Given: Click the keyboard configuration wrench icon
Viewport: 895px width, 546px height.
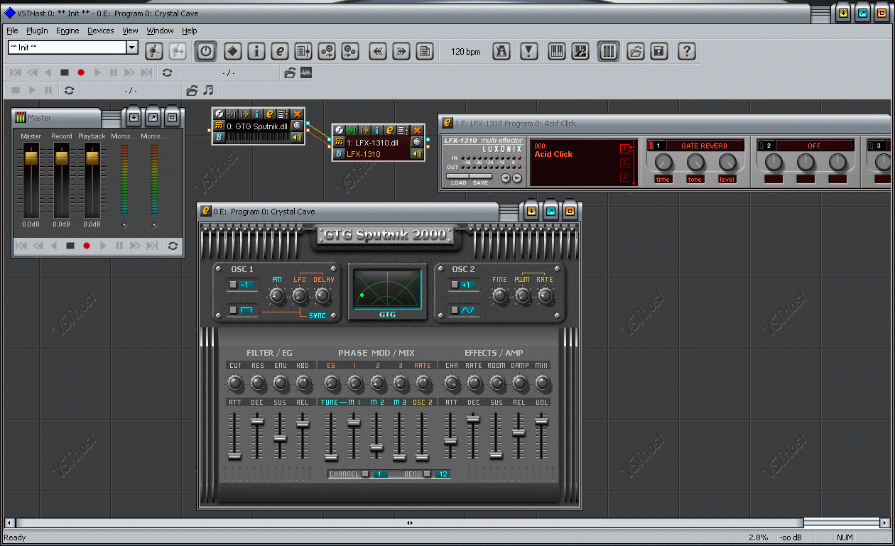Looking at the screenshot, I should pos(580,51).
